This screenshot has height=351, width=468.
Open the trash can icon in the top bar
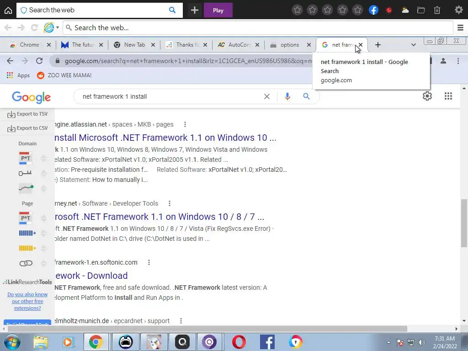437,10
